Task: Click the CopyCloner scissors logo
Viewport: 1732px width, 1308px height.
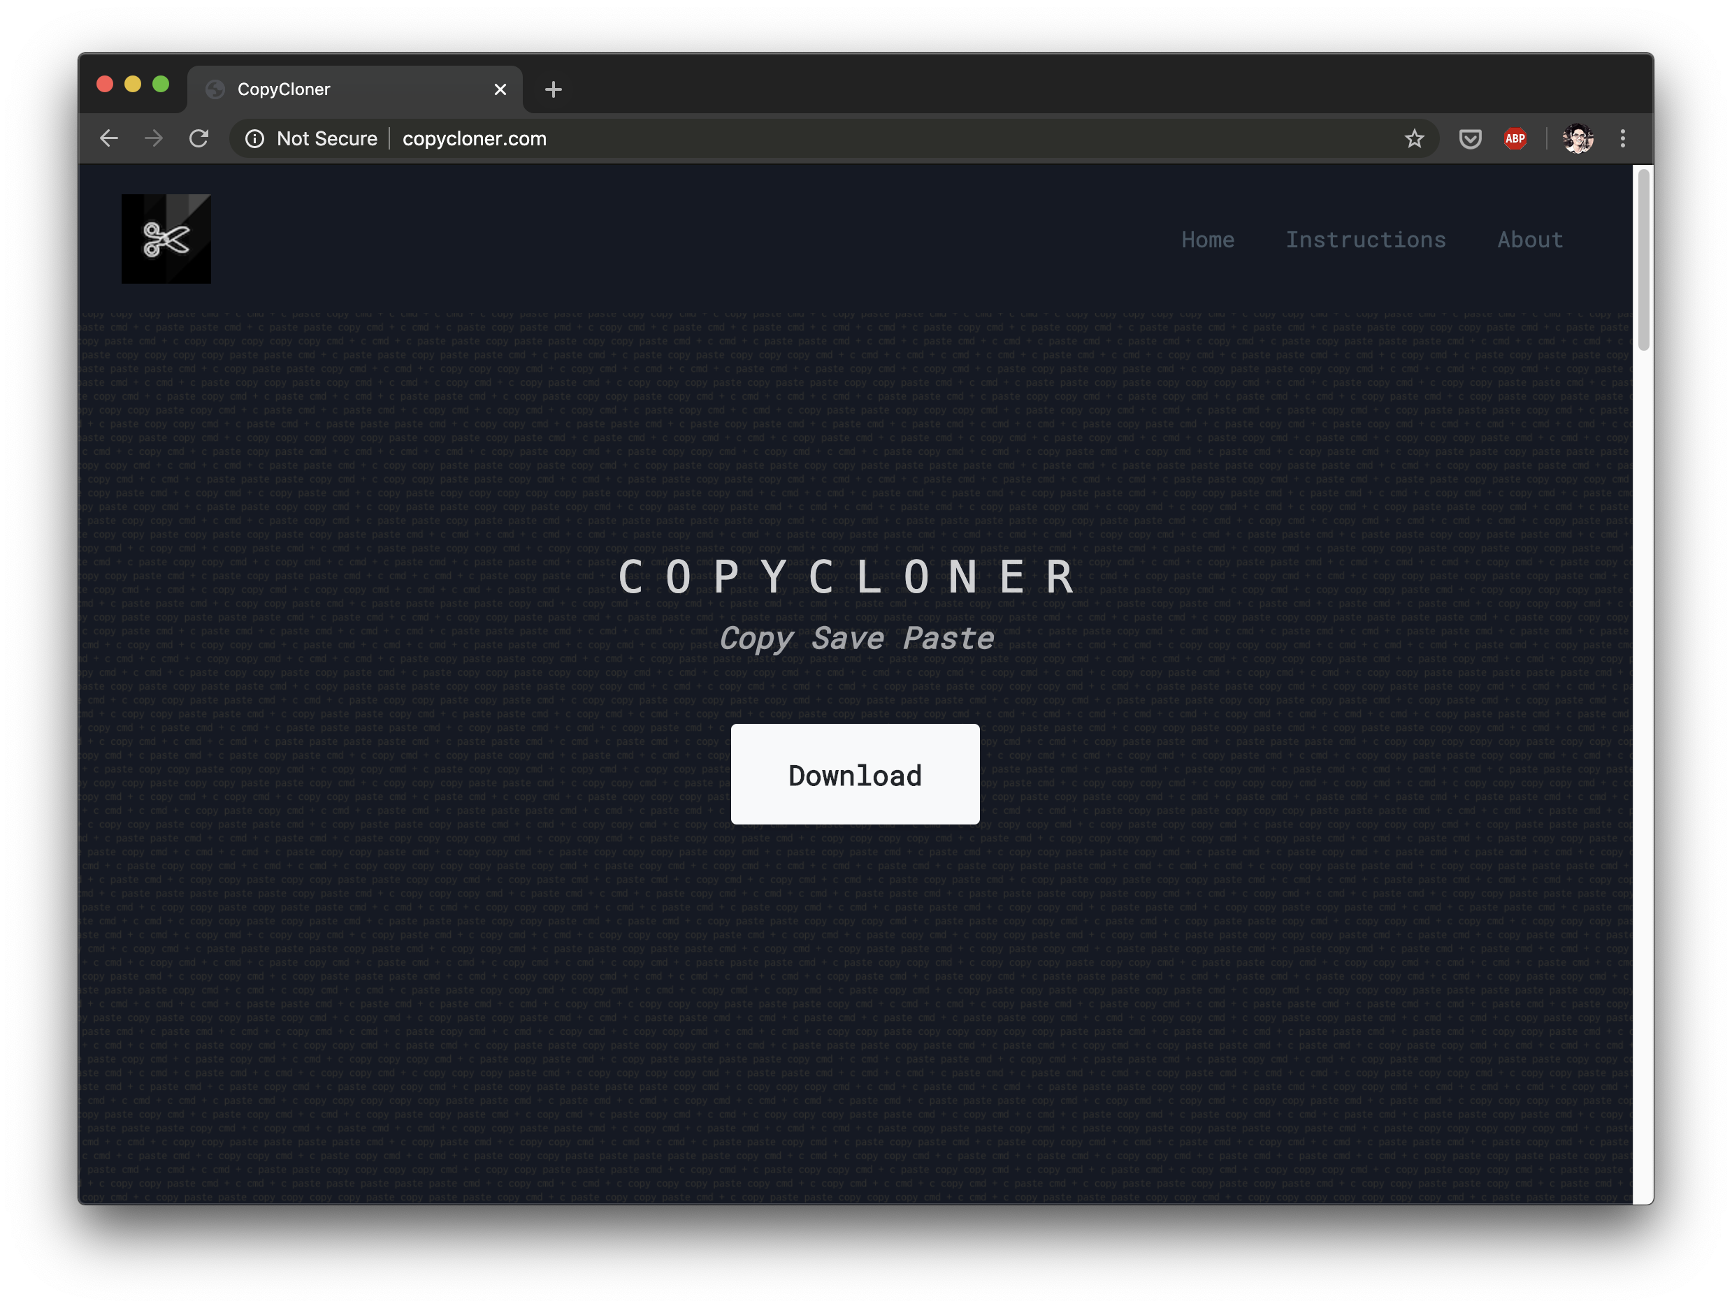Action: tap(165, 239)
